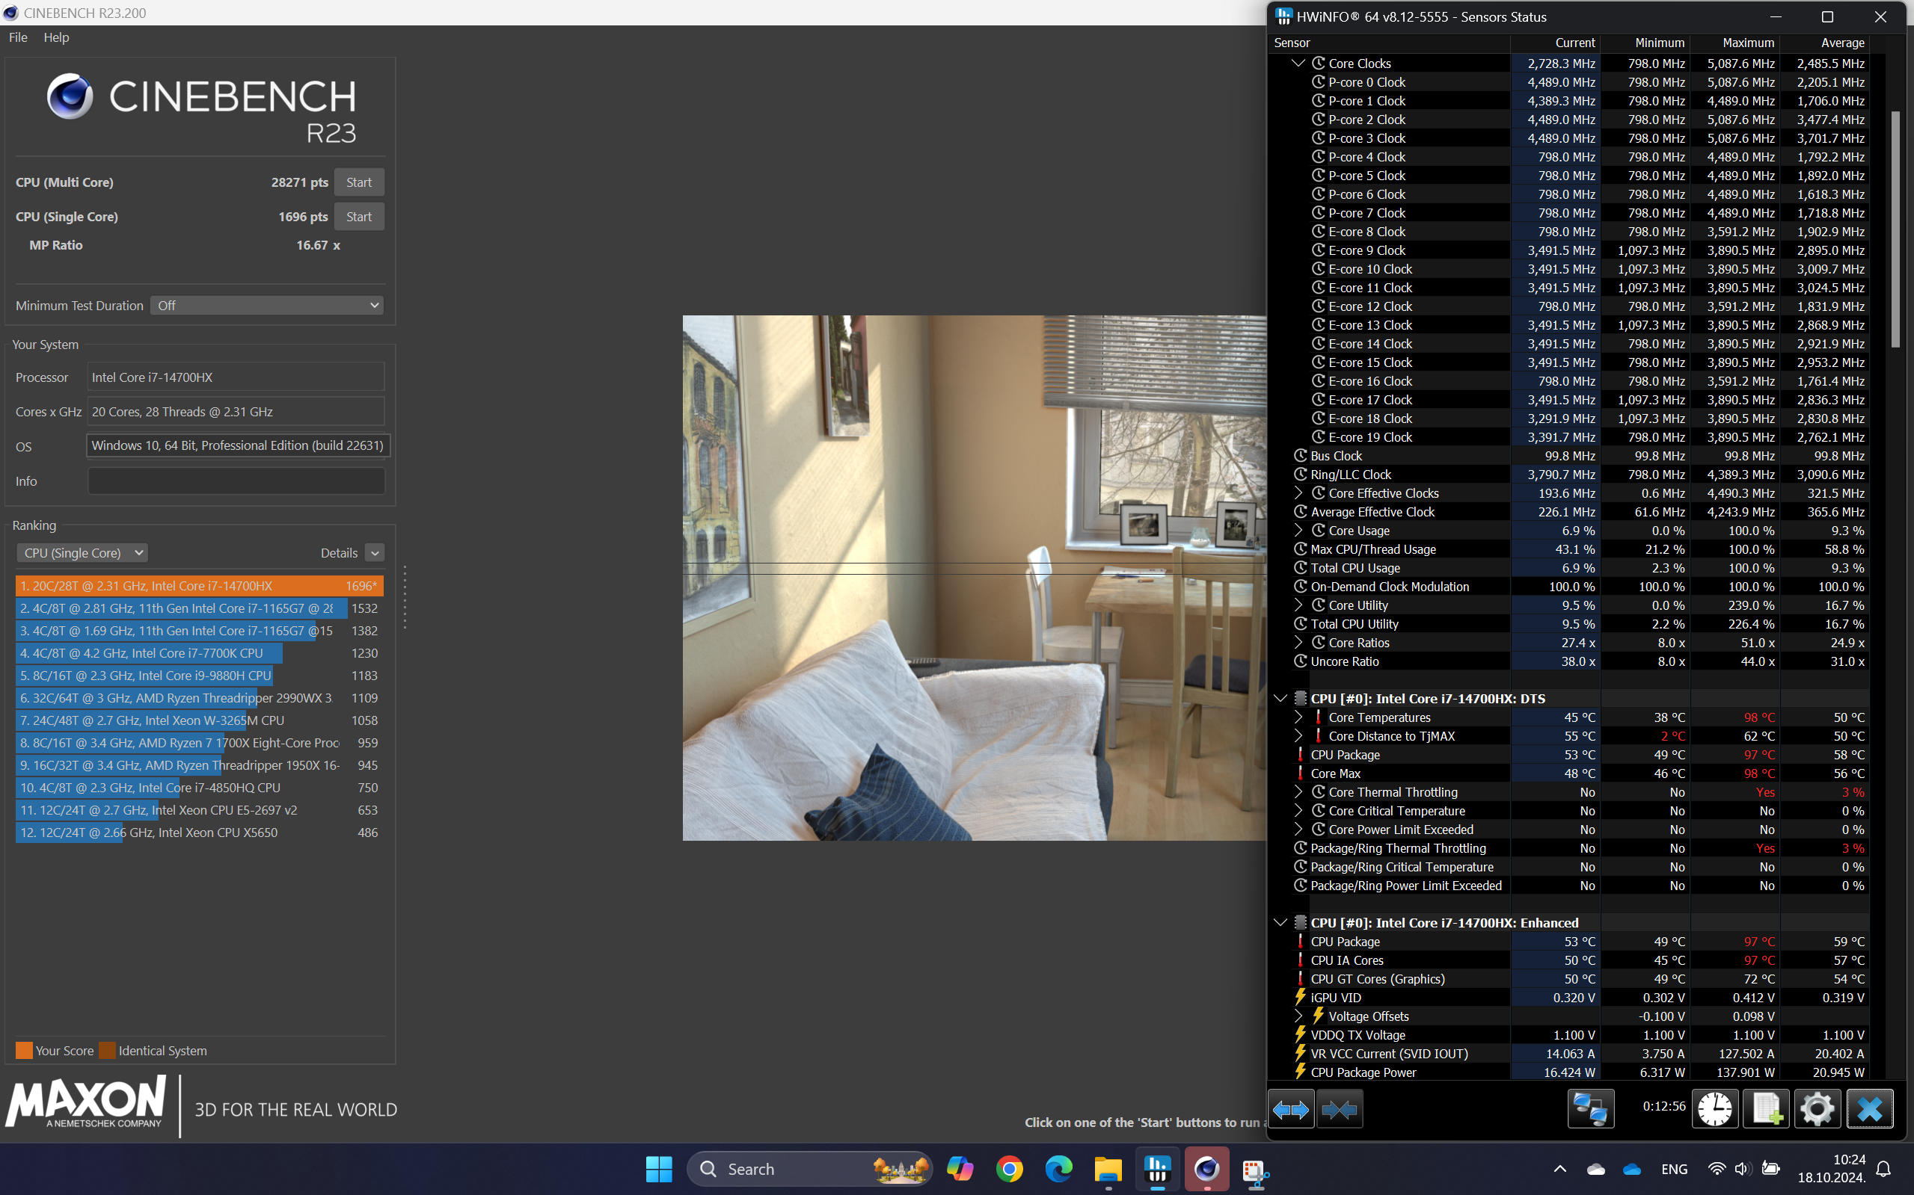Start CPU Multi Core benchmark
This screenshot has width=1914, height=1195.
[359, 182]
